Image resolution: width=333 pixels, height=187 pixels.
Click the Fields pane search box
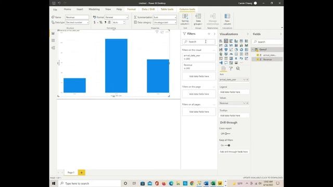pyautogui.click(x=267, y=42)
